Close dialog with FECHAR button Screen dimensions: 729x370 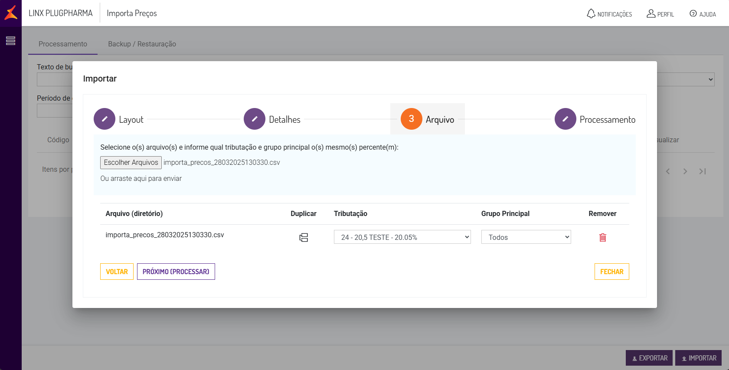point(611,272)
